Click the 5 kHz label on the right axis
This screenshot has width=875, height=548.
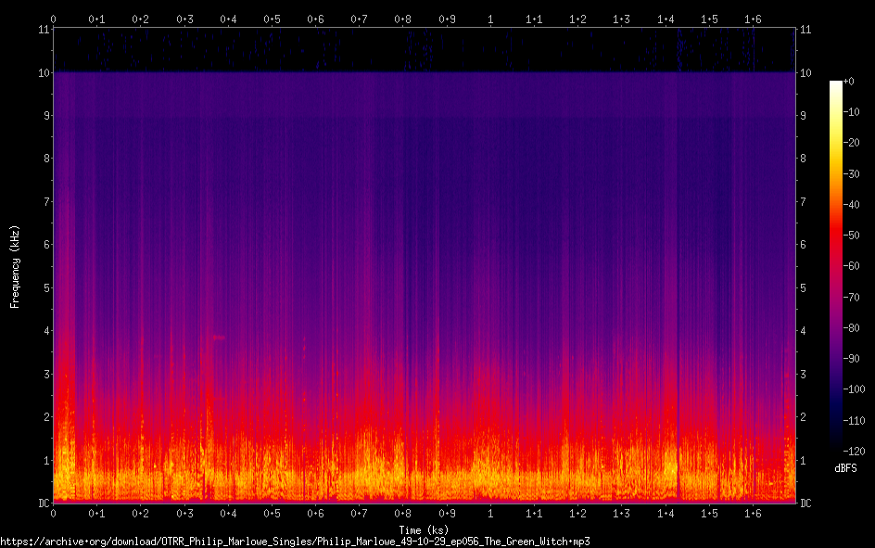[x=804, y=287]
